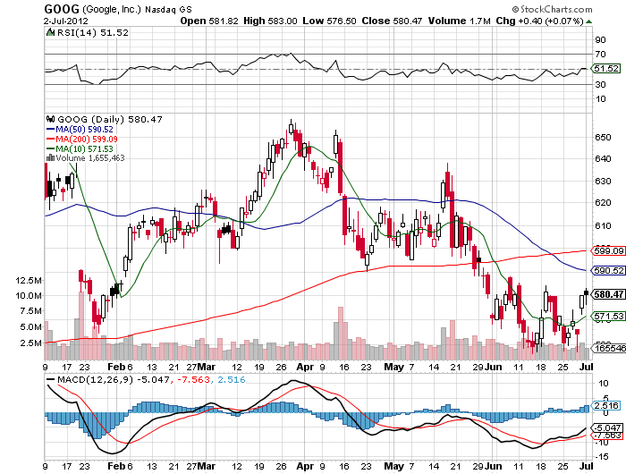
Task: Click the green up-arrow next to Chg
Action: tap(588, 21)
